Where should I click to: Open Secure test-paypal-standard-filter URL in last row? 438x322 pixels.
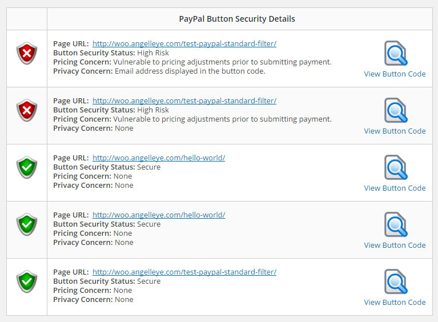pyautogui.click(x=184, y=272)
